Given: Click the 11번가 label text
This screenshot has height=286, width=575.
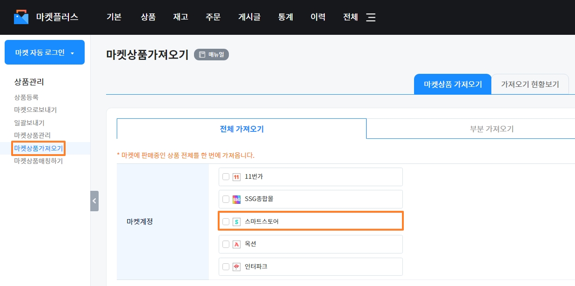Looking at the screenshot, I should (x=254, y=176).
